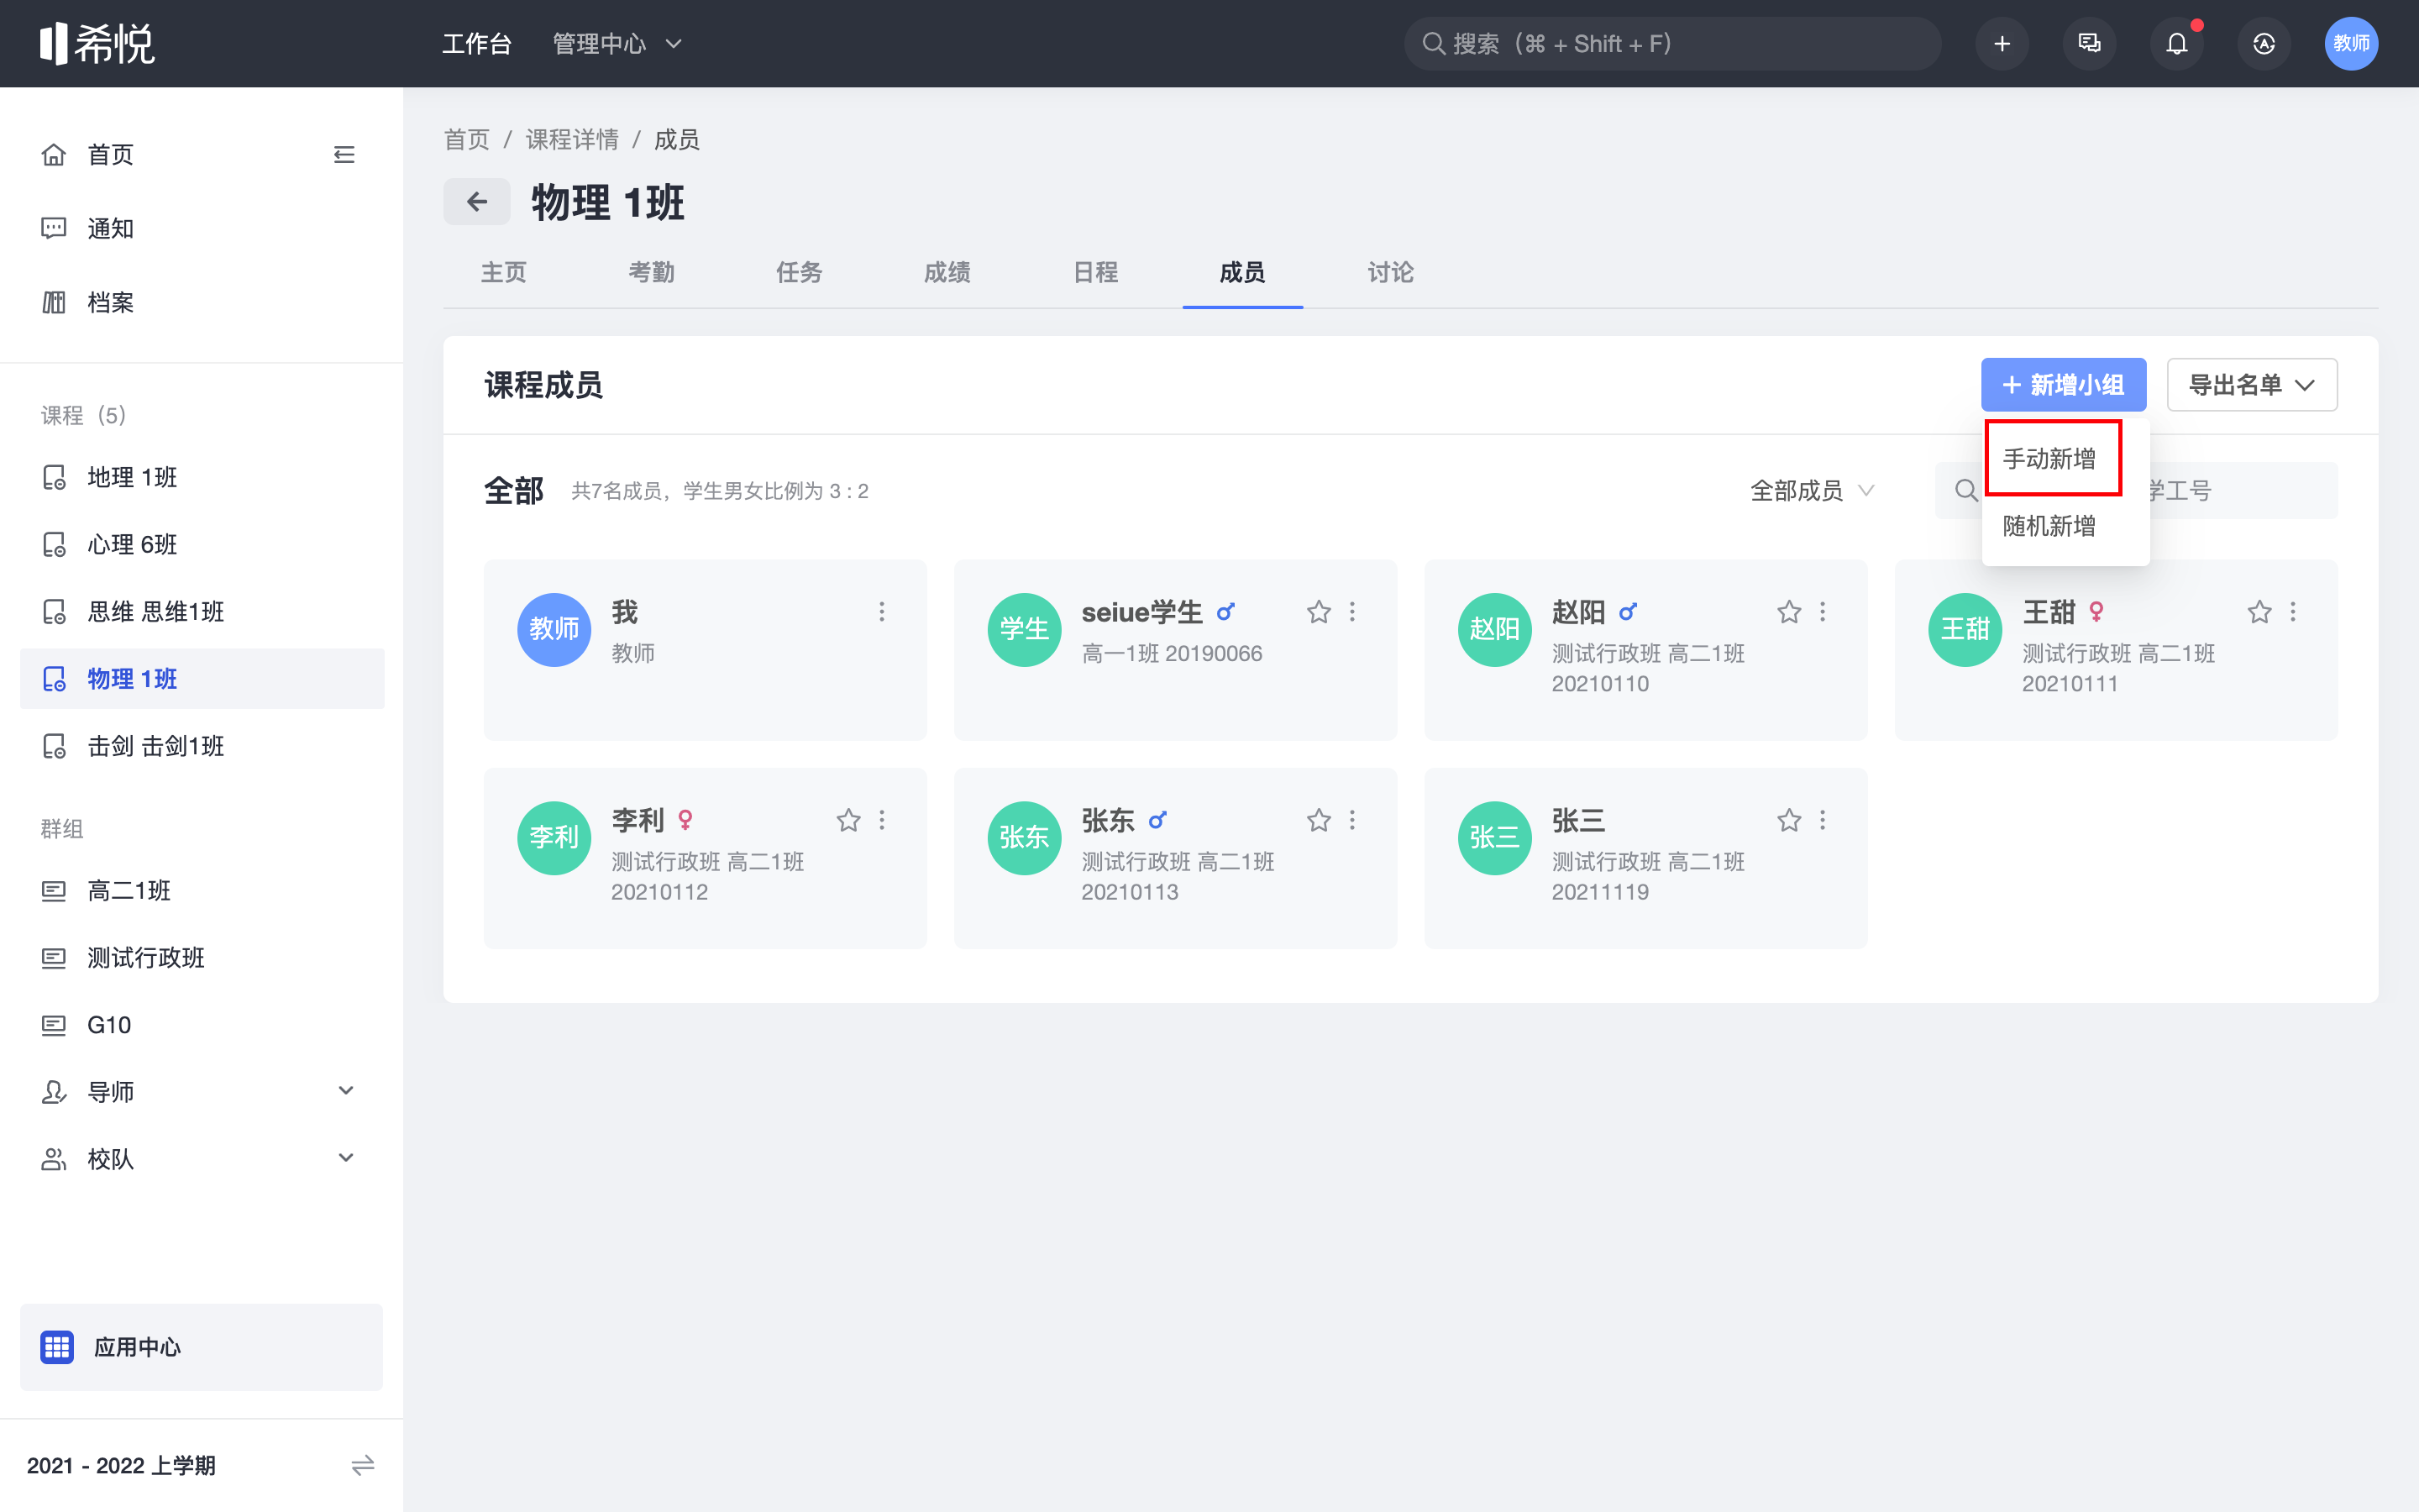Open course 击剑 击剑1班 in sidebar
The height and width of the screenshot is (1512, 2419).
coord(202,746)
